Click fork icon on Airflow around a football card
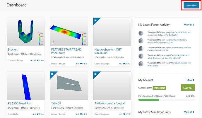Image resolution: width=202 pixels, height=118 pixels. 128,114
